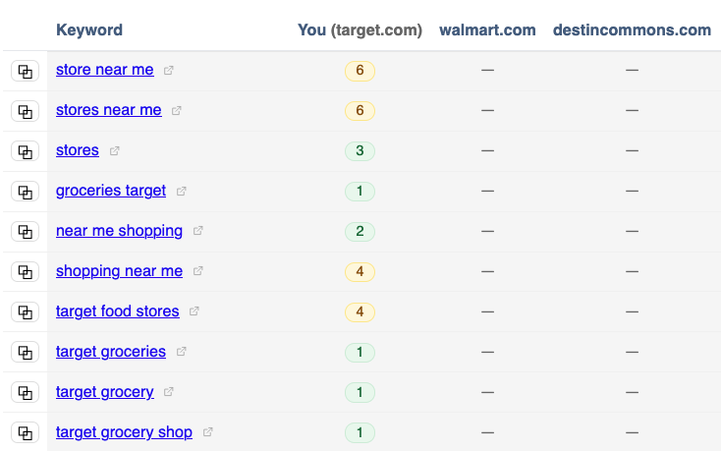This screenshot has width=721, height=451.
Task: Open external link icon for 'near me shopping'
Action: [x=198, y=232]
